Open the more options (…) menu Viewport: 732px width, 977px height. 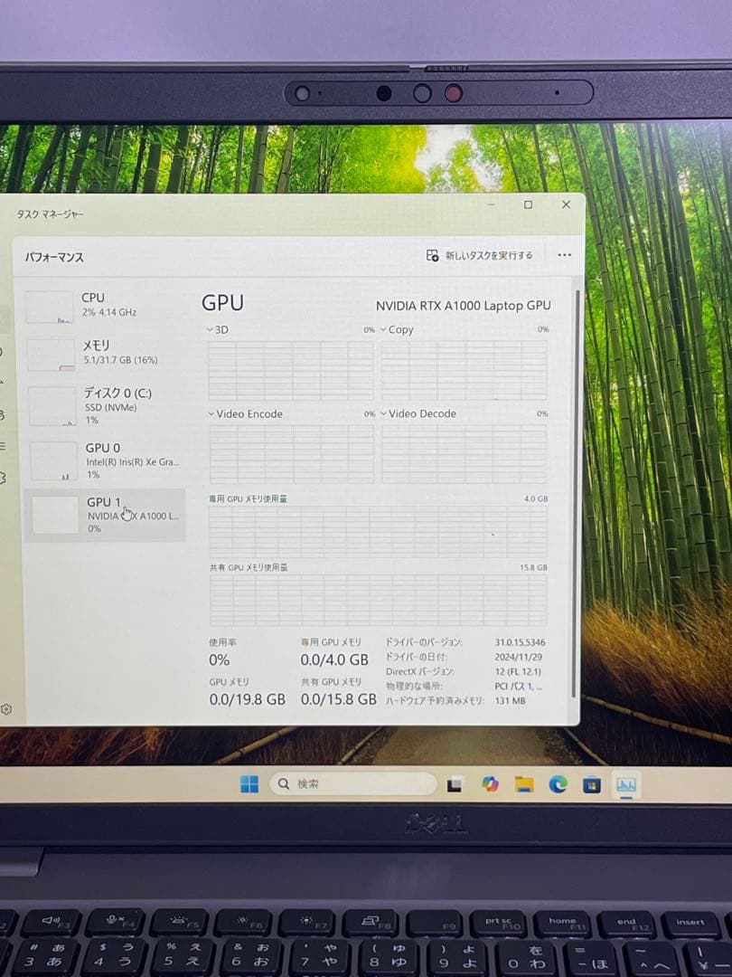(x=565, y=255)
